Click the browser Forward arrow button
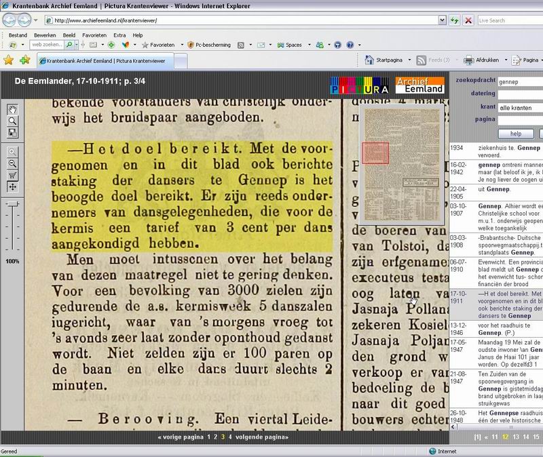The image size is (543, 457). [24, 20]
